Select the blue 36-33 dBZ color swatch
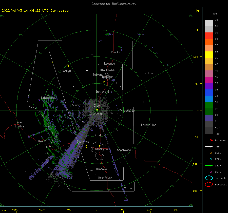228x213 pixels. 209,93
